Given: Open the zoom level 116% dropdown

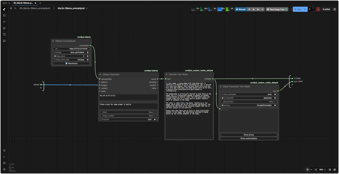Looking at the screenshot, I should tap(322, 170).
